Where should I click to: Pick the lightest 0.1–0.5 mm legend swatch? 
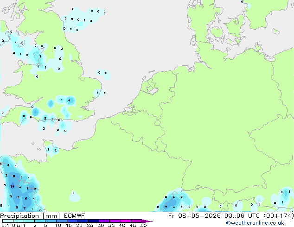(x=8, y=221)
